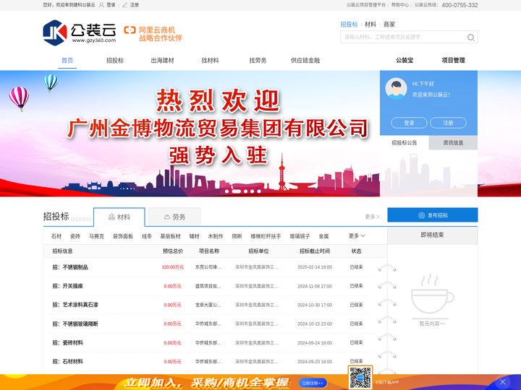Select the 商家 search category
Image resolution: width=521 pixels, height=390 pixels.
point(389,25)
